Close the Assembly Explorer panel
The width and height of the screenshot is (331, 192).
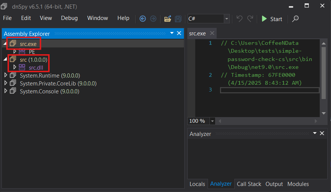[179, 33]
